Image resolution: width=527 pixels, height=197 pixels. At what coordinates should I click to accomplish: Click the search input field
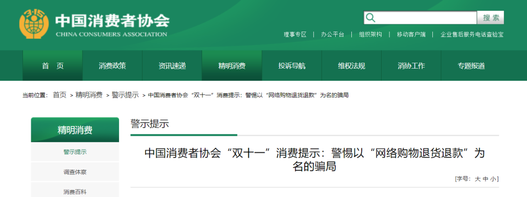tap(426, 18)
